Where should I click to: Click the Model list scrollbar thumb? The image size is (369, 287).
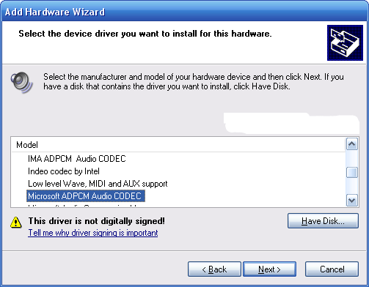coord(352,172)
